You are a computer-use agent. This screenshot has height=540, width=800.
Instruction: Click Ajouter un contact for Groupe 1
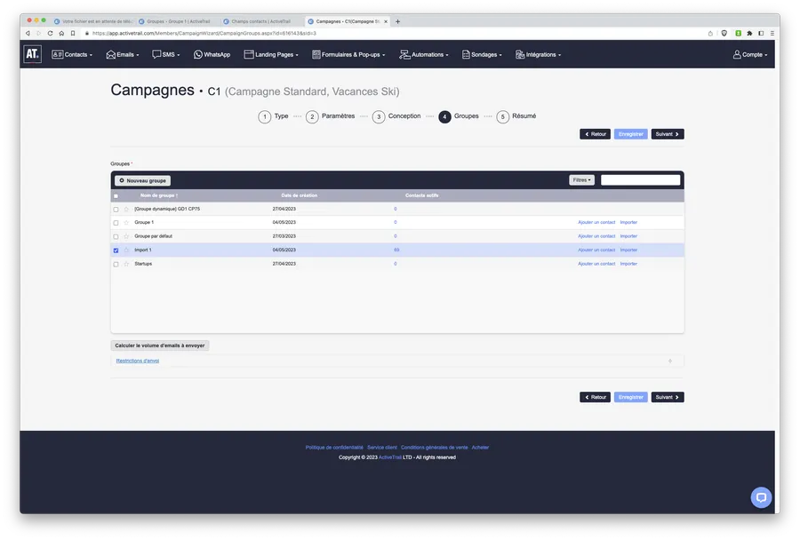click(x=596, y=222)
